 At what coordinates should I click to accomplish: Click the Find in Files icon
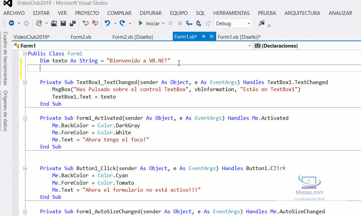[x=261, y=23]
